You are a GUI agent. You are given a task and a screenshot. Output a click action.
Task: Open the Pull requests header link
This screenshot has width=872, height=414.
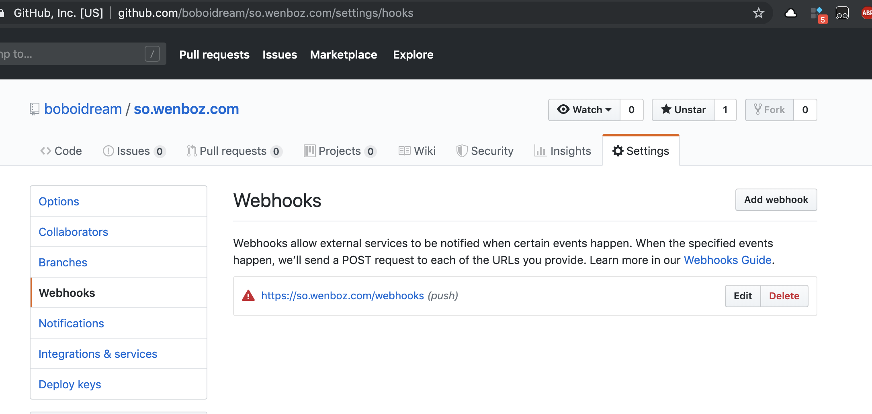(214, 55)
